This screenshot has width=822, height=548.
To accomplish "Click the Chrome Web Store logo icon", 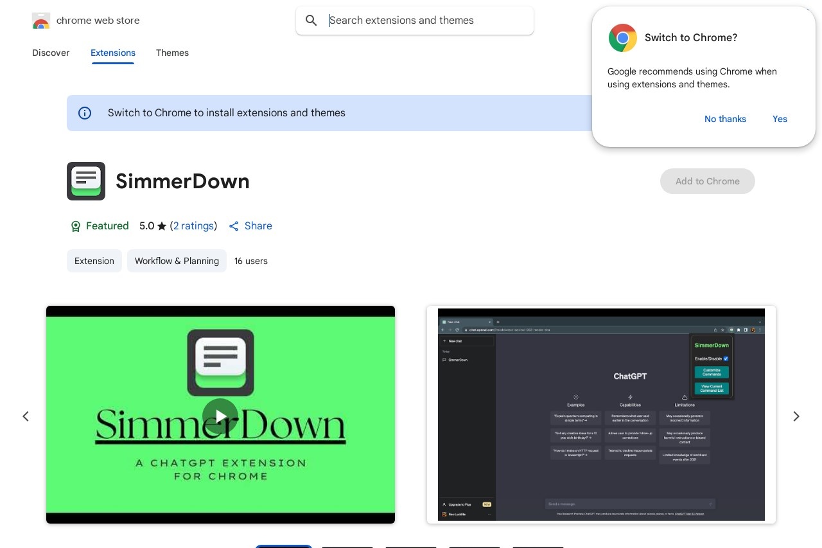I will pyautogui.click(x=41, y=21).
